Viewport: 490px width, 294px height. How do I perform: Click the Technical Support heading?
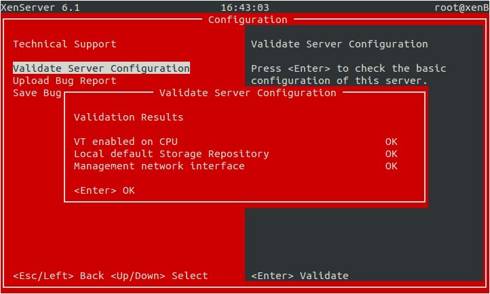tap(64, 44)
